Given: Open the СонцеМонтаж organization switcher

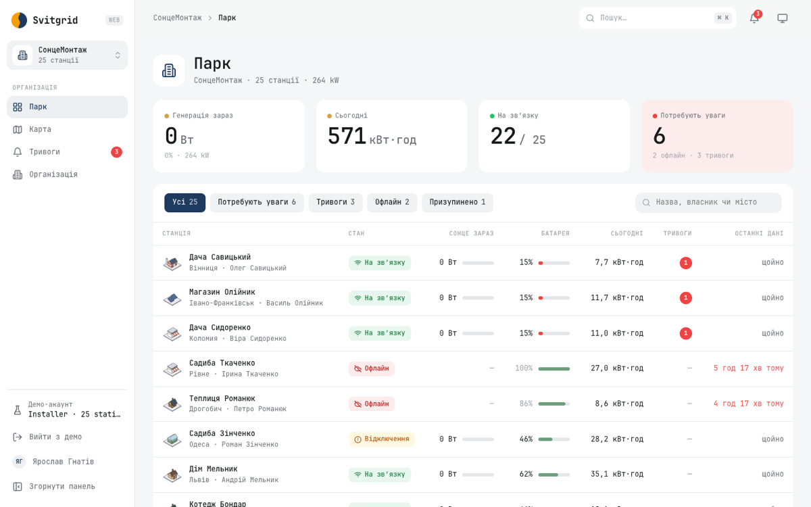Looking at the screenshot, I should pyautogui.click(x=68, y=55).
